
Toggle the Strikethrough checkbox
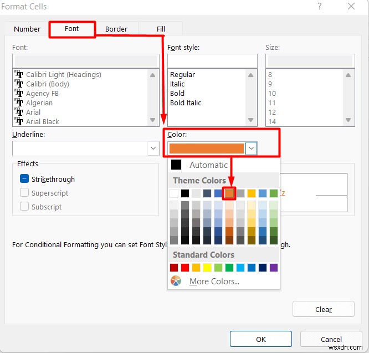[24, 178]
